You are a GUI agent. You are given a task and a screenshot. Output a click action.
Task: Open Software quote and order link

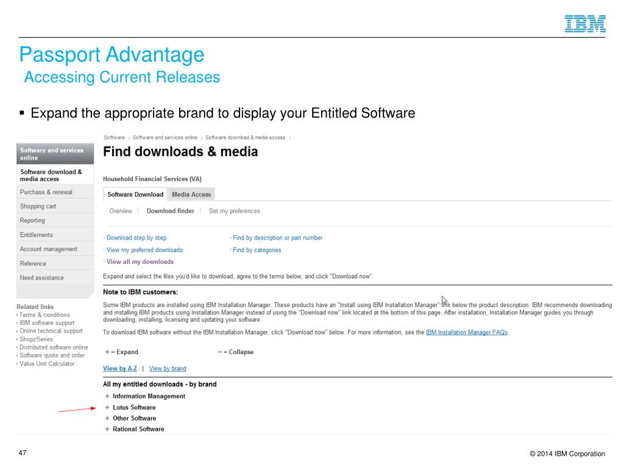click(x=52, y=355)
